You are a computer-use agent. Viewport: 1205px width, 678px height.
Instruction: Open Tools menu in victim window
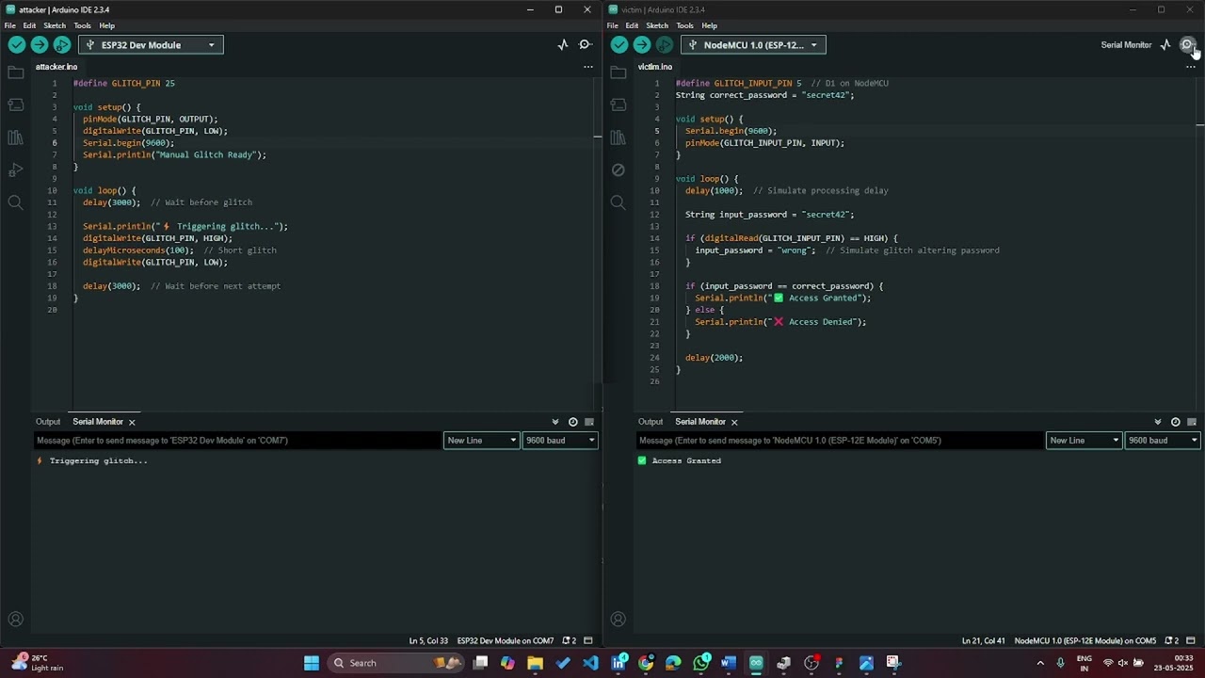click(x=684, y=25)
